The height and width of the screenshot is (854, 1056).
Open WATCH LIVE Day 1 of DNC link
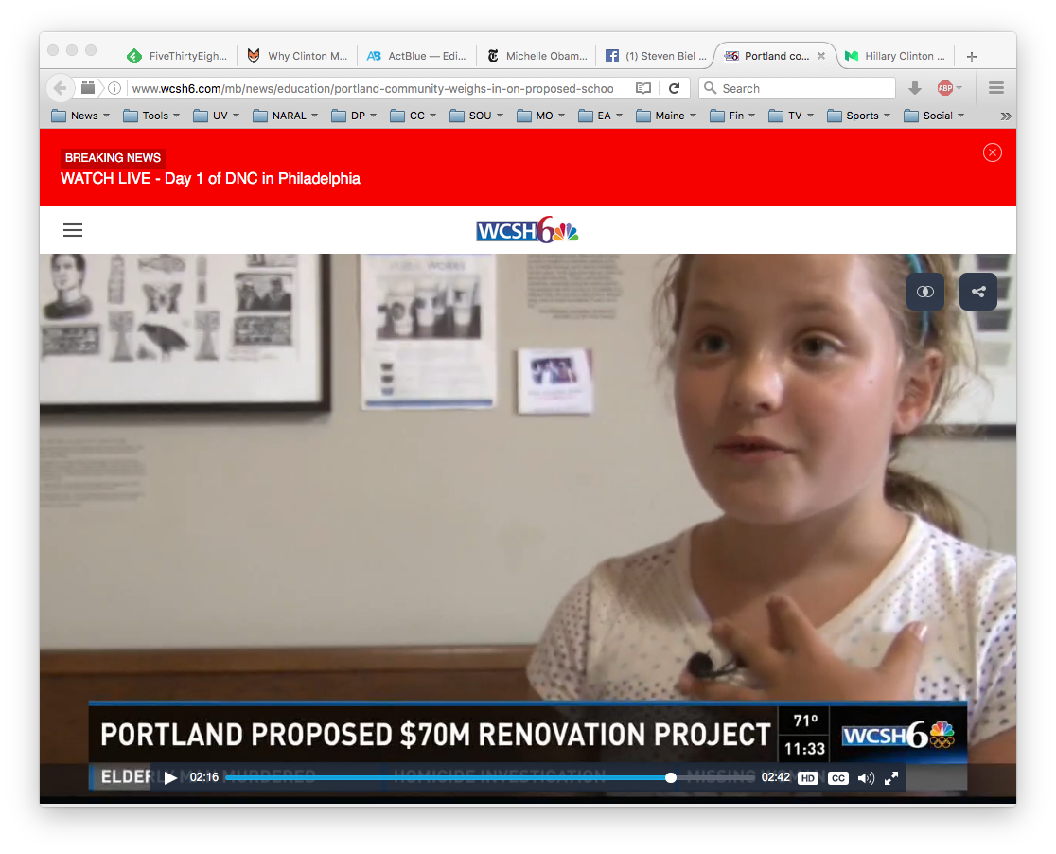(210, 179)
